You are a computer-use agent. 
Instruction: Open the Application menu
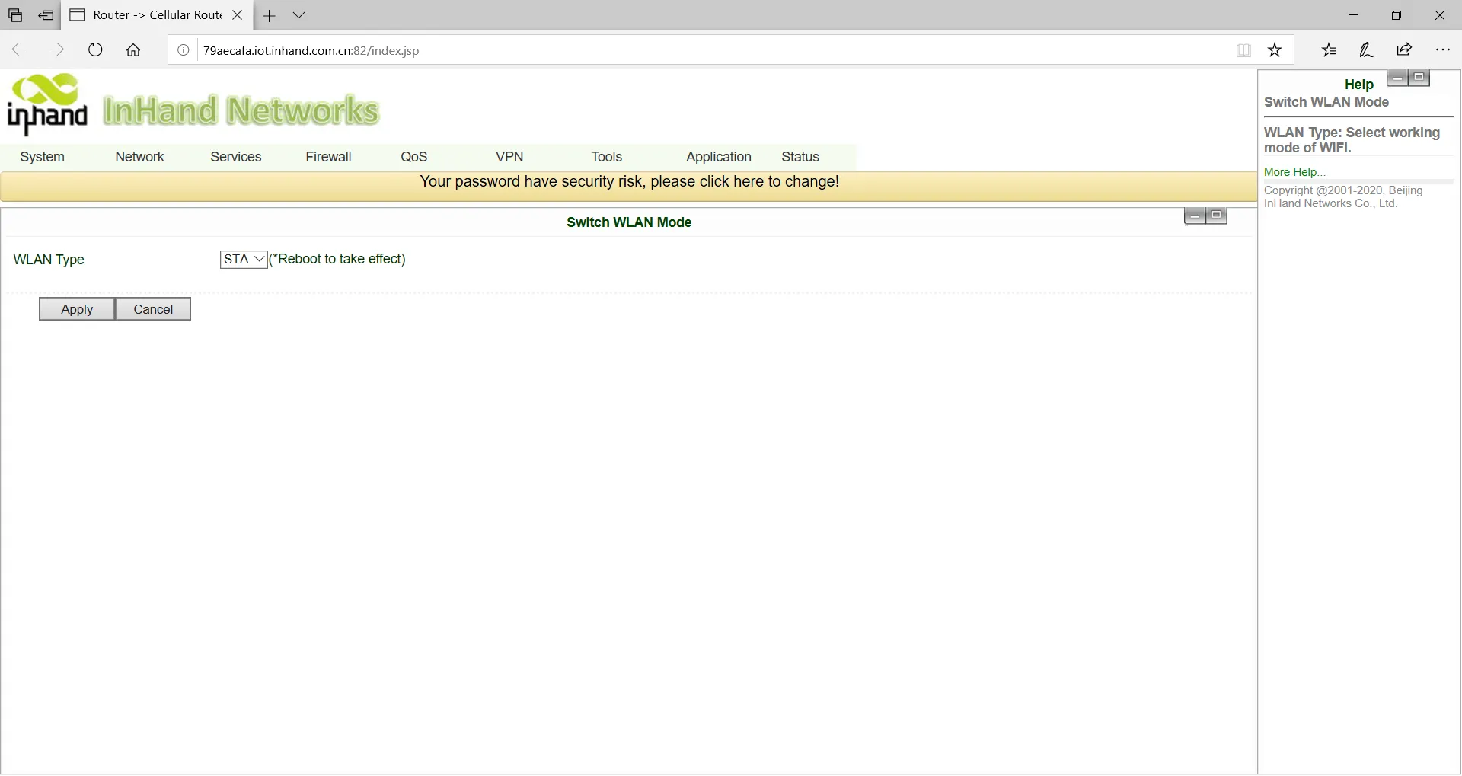click(718, 157)
